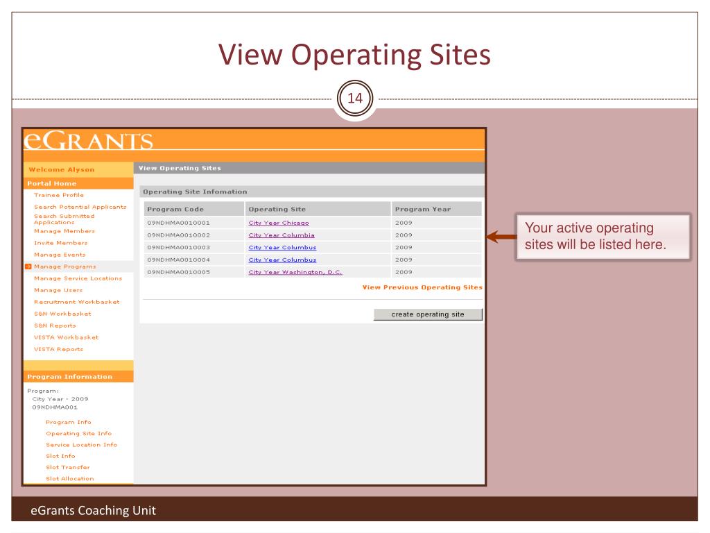Open Recruitment Workbasket
710x533 pixels.
pyautogui.click(x=77, y=302)
